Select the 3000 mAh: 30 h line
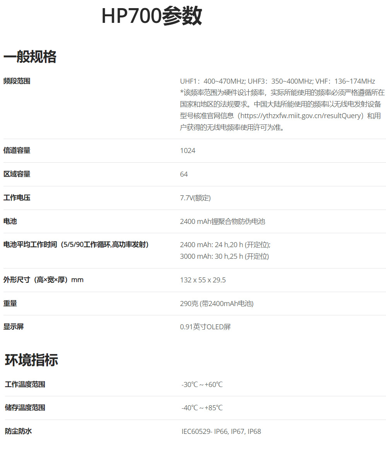 point(224,256)
